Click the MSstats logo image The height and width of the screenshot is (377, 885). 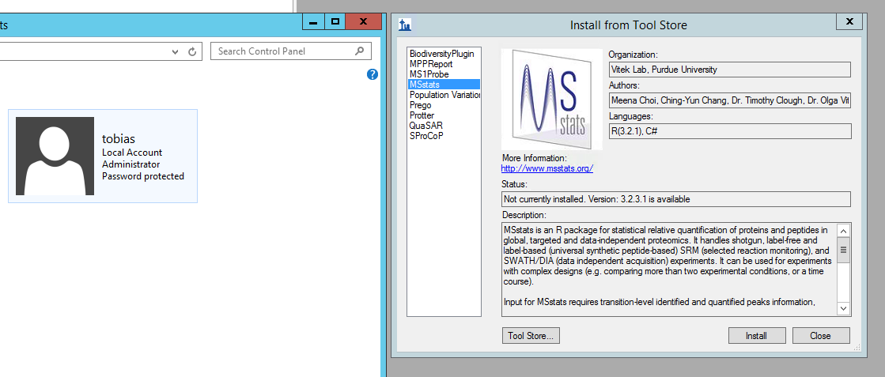(x=552, y=99)
